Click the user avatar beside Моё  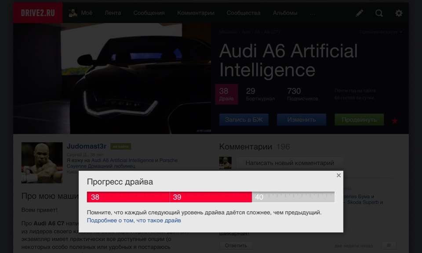pyautogui.click(x=73, y=13)
